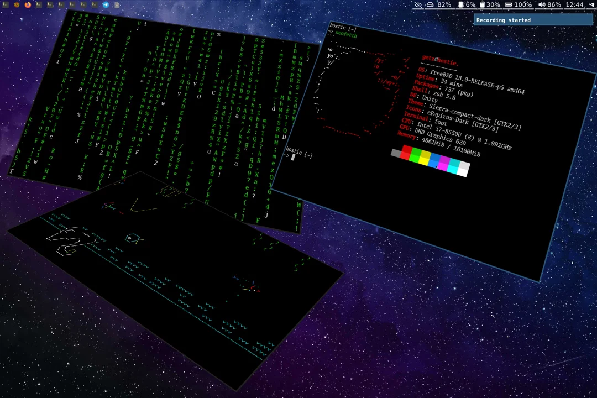
Task: Click the neofetch terminal prompt cursor
Action: [293, 157]
